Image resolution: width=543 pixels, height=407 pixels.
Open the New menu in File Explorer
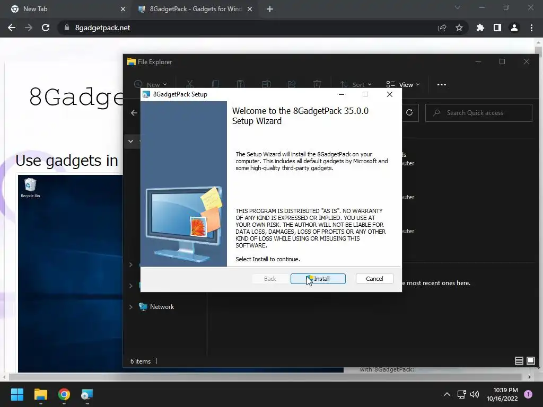pos(151,84)
